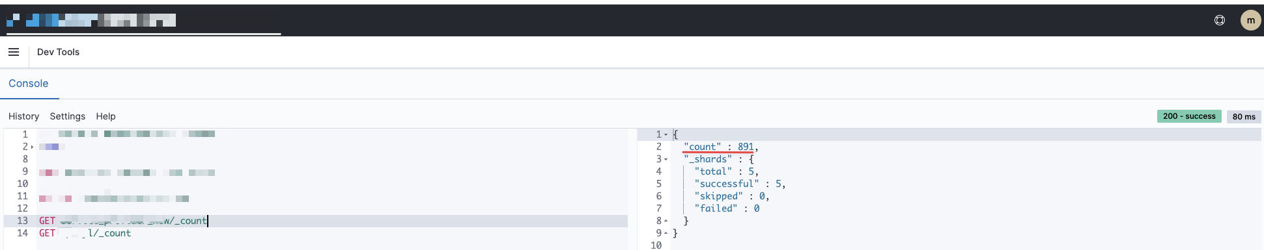Screen dimensions: 1264x250
Task: Click the Dev Tools breadcrumb
Action: 59,52
